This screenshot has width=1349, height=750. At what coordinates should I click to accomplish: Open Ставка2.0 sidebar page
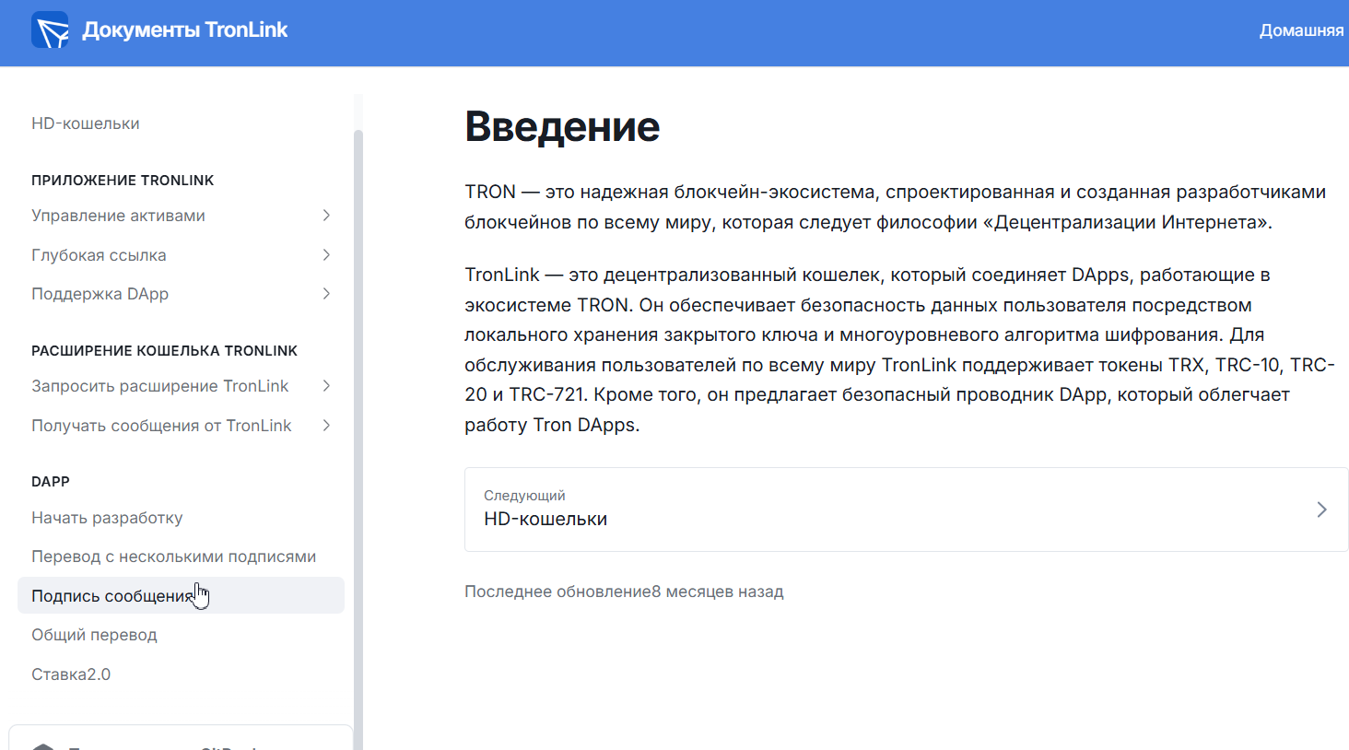(x=71, y=674)
